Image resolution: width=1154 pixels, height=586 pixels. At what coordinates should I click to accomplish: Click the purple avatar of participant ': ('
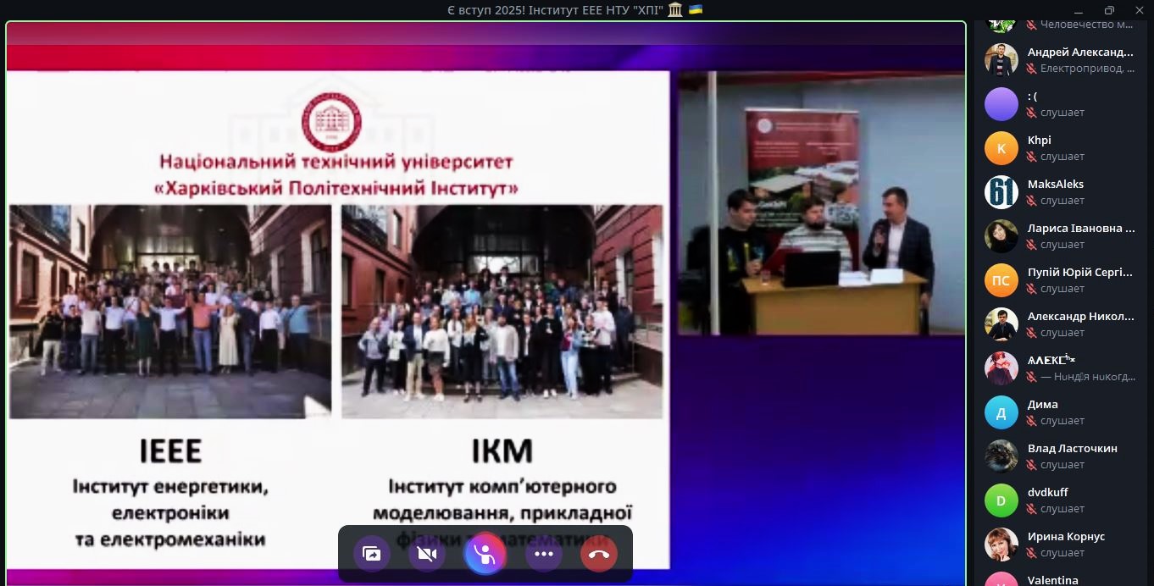pyautogui.click(x=1001, y=104)
